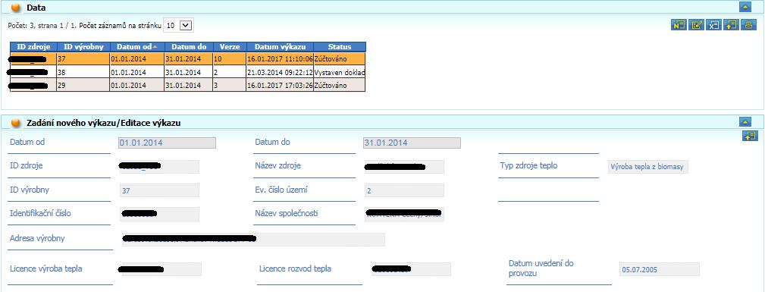Select row with ID výrobny 29
The image size is (765, 292).
click(188, 85)
